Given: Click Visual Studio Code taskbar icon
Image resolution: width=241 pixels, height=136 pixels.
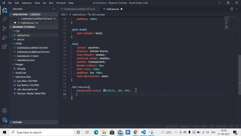Looking at the screenshot, I should 143,132.
